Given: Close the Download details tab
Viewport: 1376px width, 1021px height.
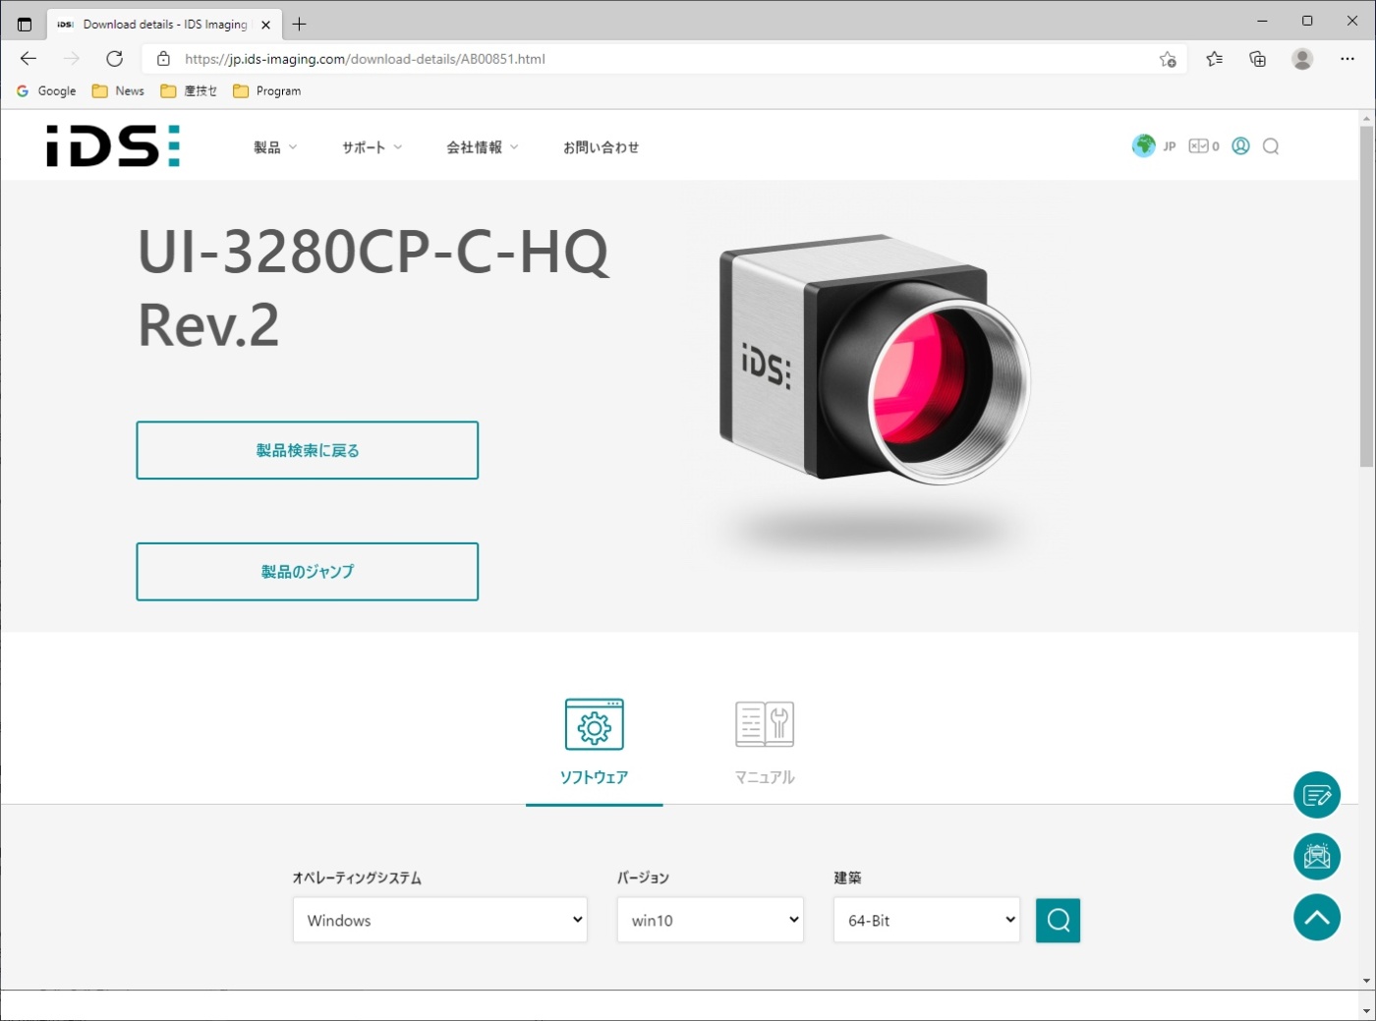Looking at the screenshot, I should pyautogui.click(x=265, y=25).
